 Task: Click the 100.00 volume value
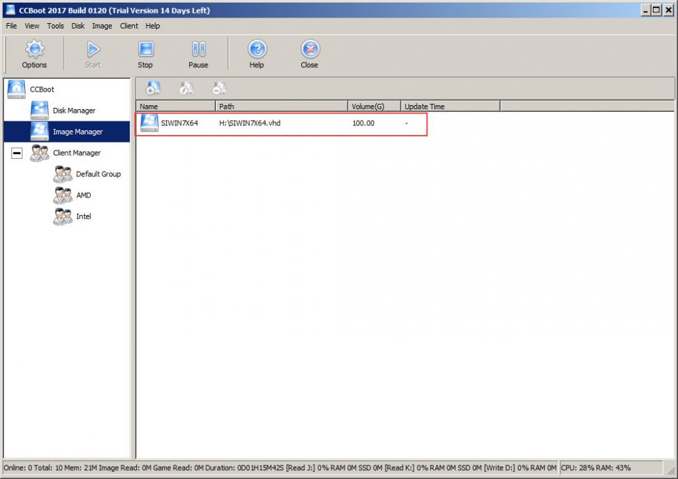363,123
